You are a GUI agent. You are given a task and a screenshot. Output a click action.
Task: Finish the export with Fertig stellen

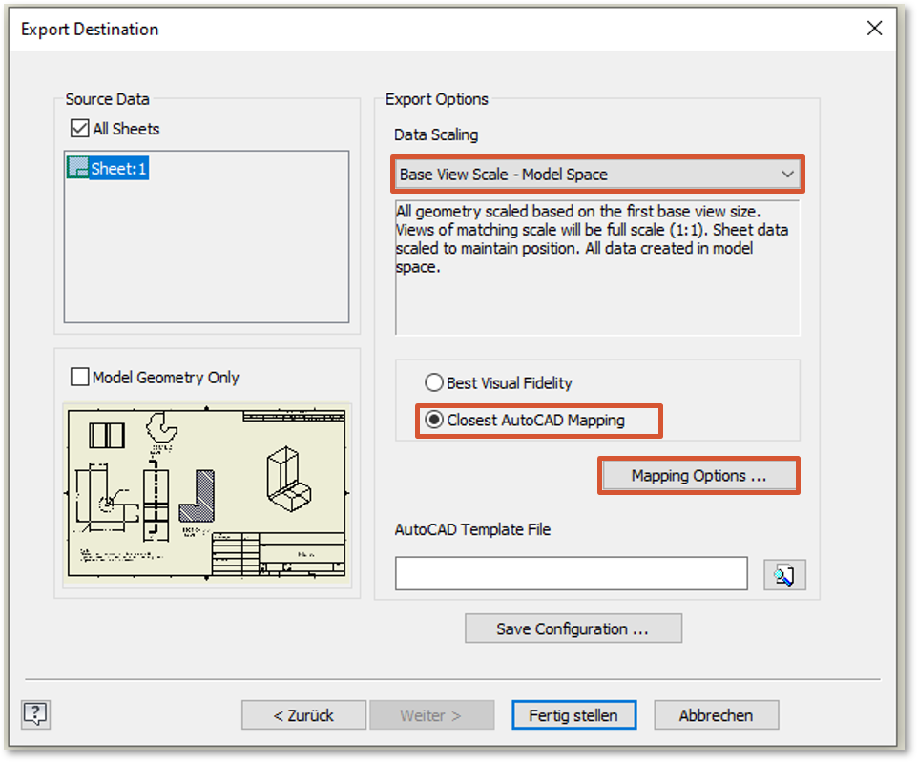573,715
